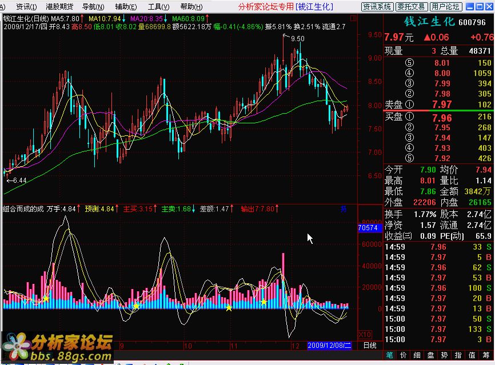Click the 外盘 22206 value
This screenshot has width=495, height=365.
[425, 203]
